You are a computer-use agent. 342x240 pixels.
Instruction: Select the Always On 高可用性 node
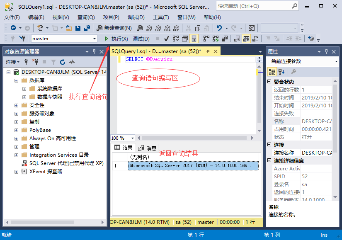[53, 138]
